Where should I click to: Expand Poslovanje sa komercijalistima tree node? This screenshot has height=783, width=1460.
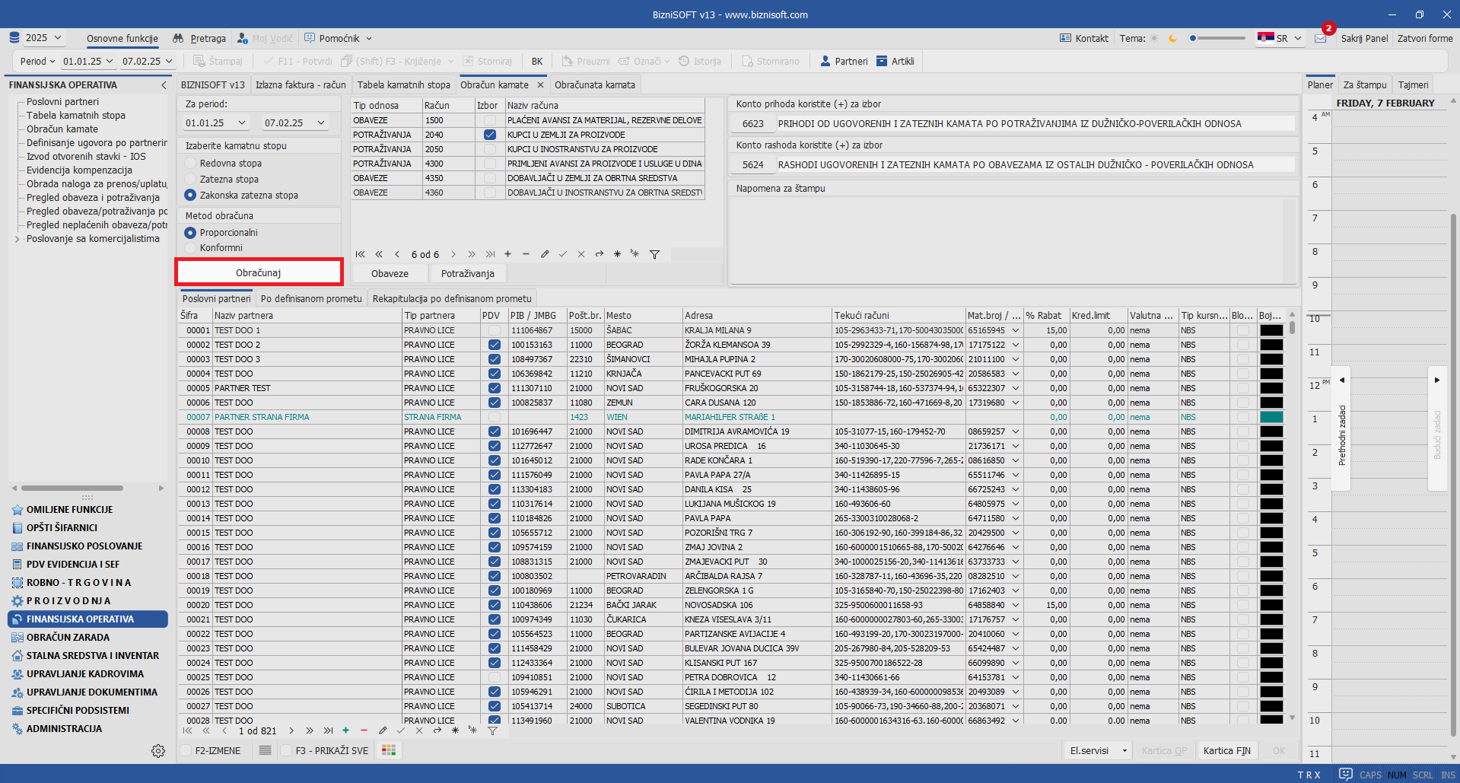(17, 239)
